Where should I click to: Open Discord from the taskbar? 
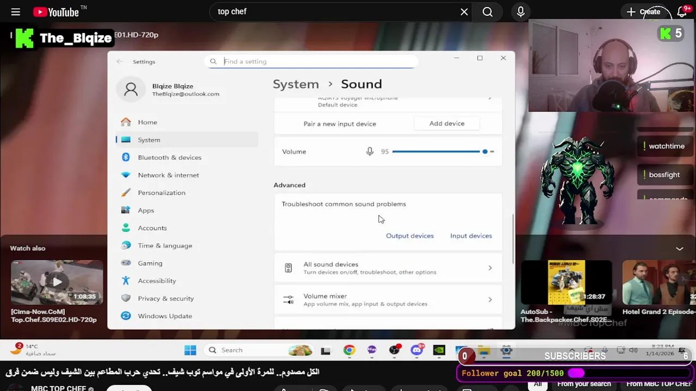[417, 350]
